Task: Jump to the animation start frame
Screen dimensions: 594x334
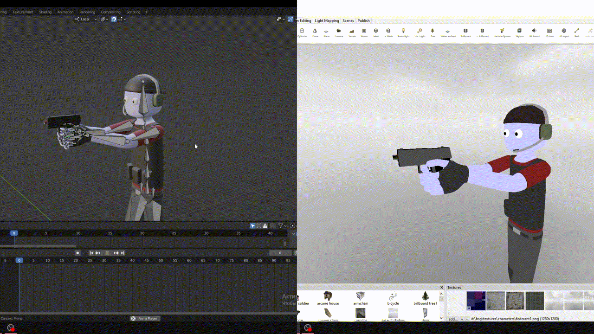Action: tap(91, 253)
